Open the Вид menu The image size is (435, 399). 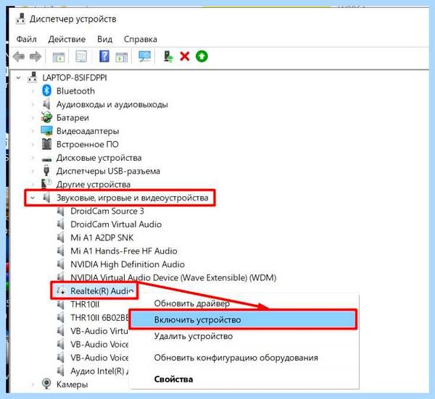coord(104,39)
